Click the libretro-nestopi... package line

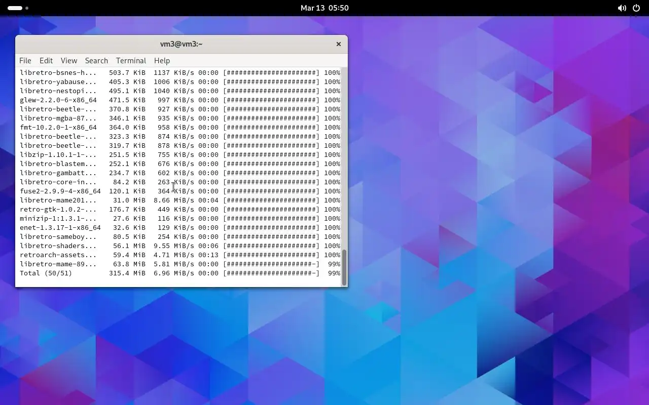[x=180, y=91]
